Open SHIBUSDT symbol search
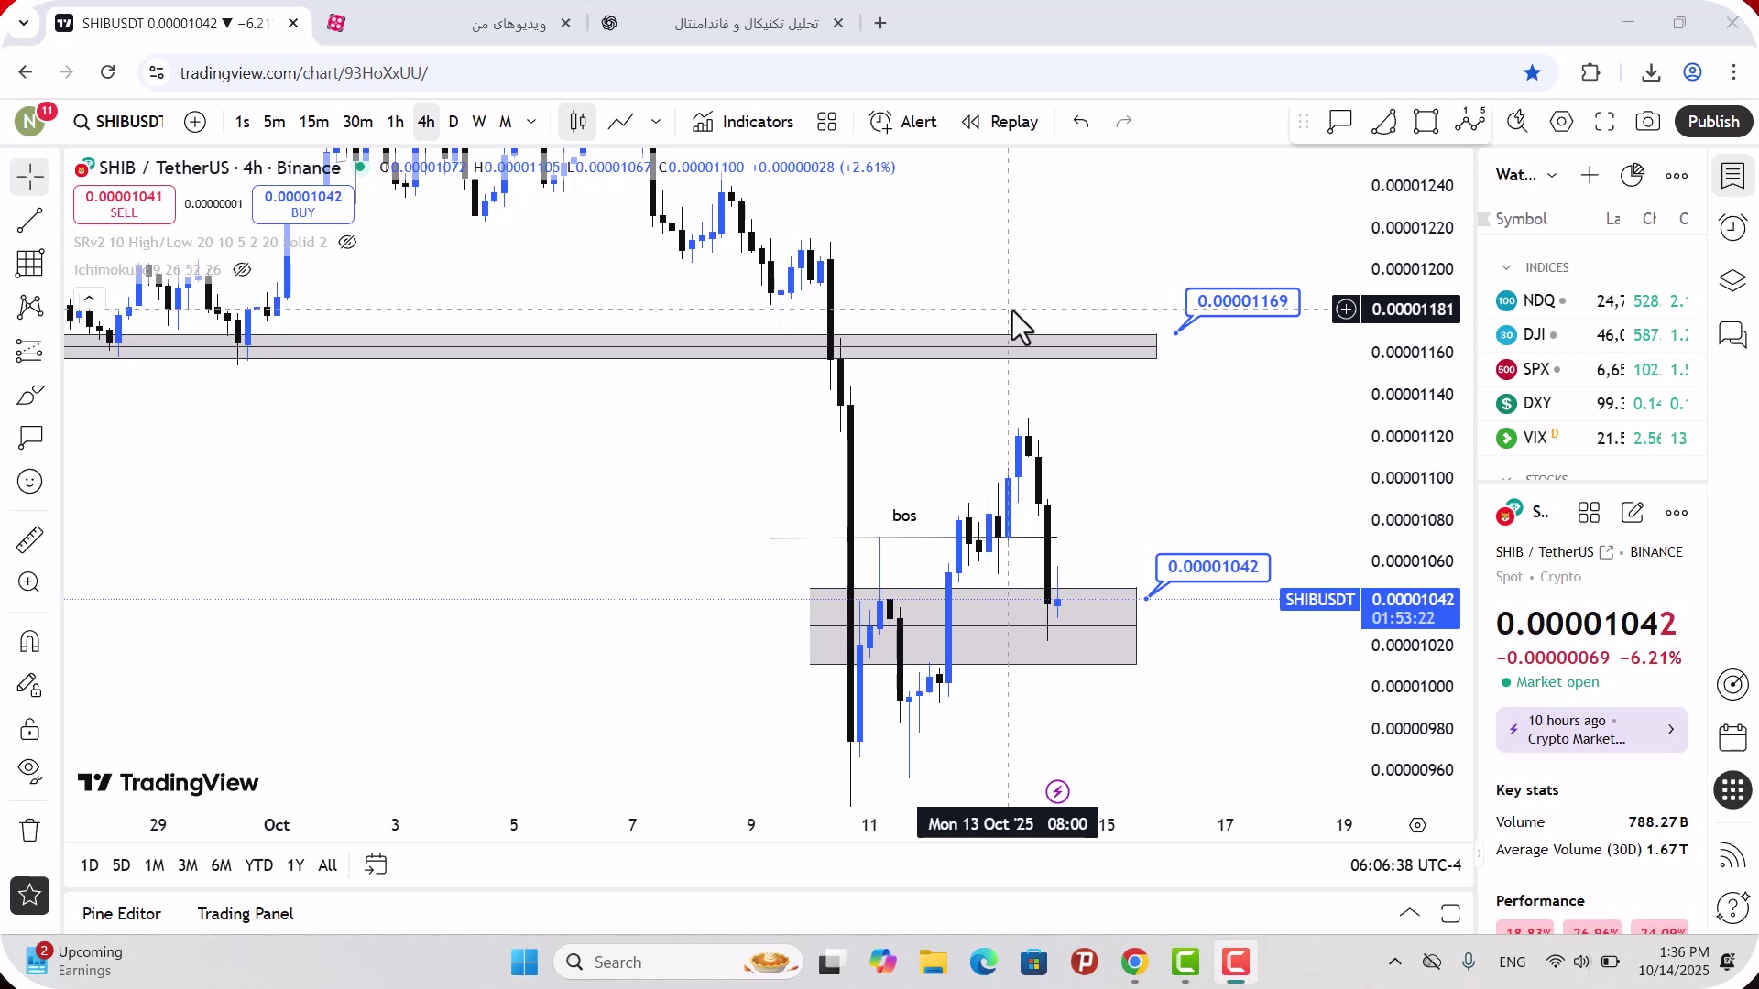The height and width of the screenshot is (989, 1759). (x=118, y=122)
